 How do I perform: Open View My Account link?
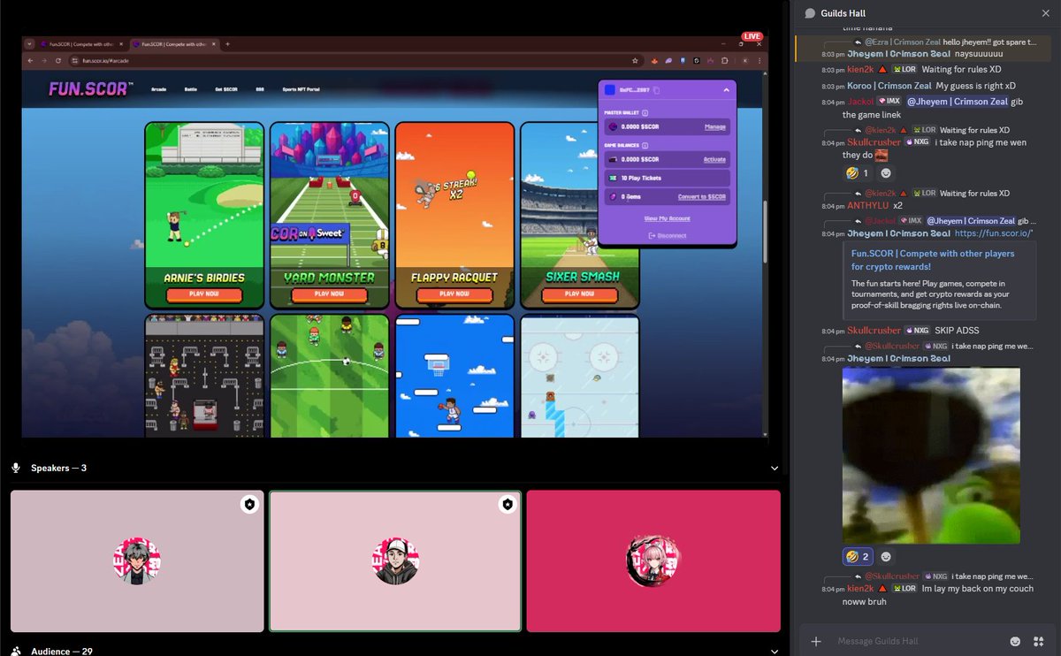[667, 218]
